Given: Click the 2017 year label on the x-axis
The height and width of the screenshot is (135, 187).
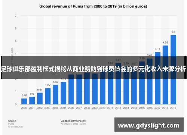Looking at the screenshot, I should pos(157,108).
